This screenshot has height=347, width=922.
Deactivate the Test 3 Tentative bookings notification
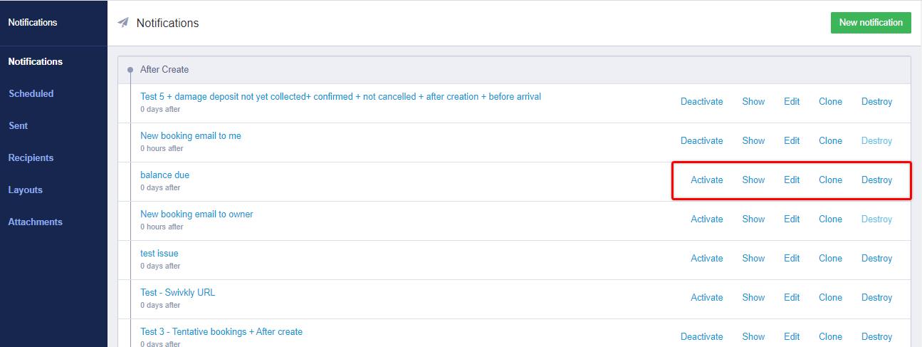[701, 337]
